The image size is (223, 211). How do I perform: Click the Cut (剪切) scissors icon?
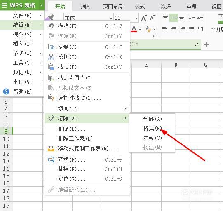(51, 57)
